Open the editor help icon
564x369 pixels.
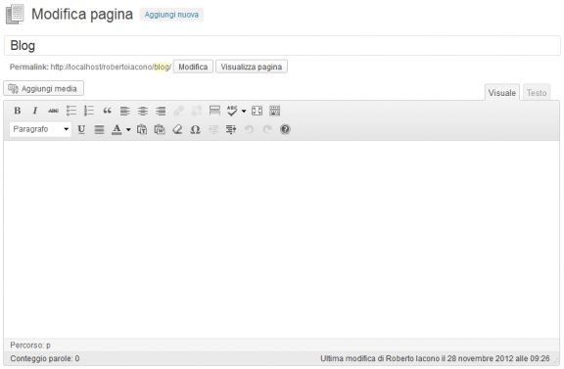tap(285, 129)
